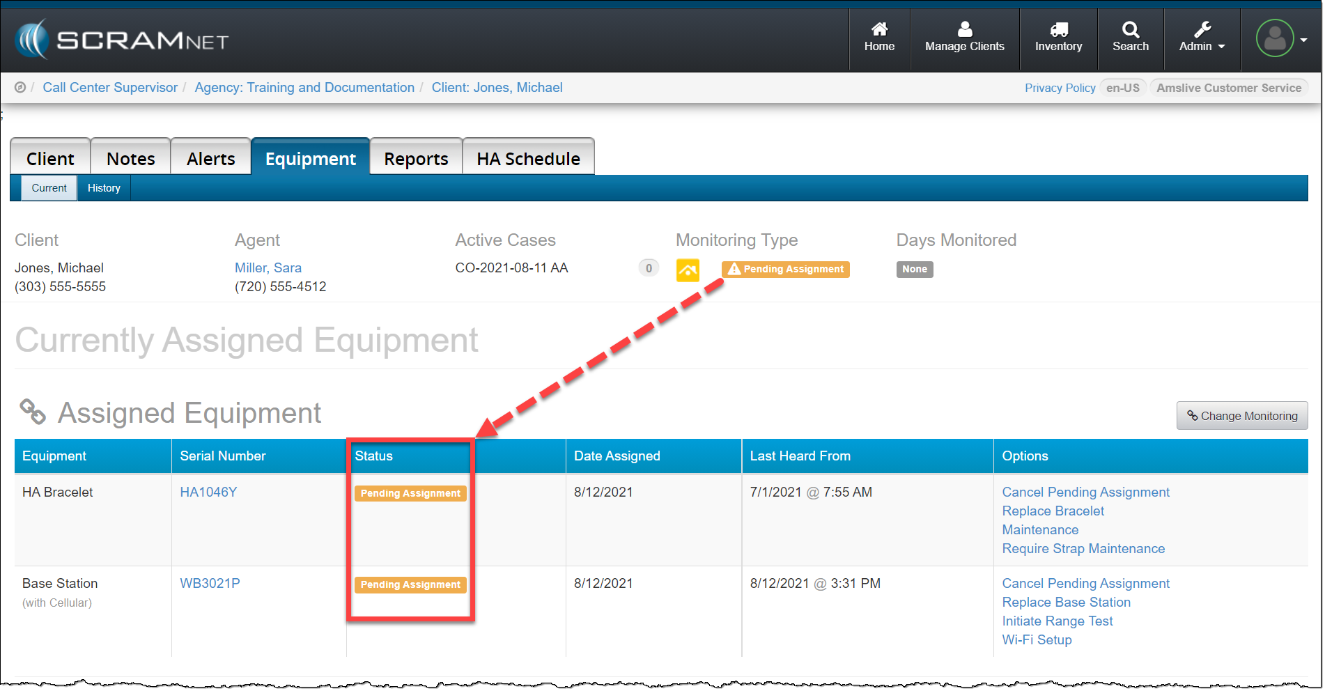Click Initiate Range Test link
The image size is (1325, 691).
[x=1057, y=621]
